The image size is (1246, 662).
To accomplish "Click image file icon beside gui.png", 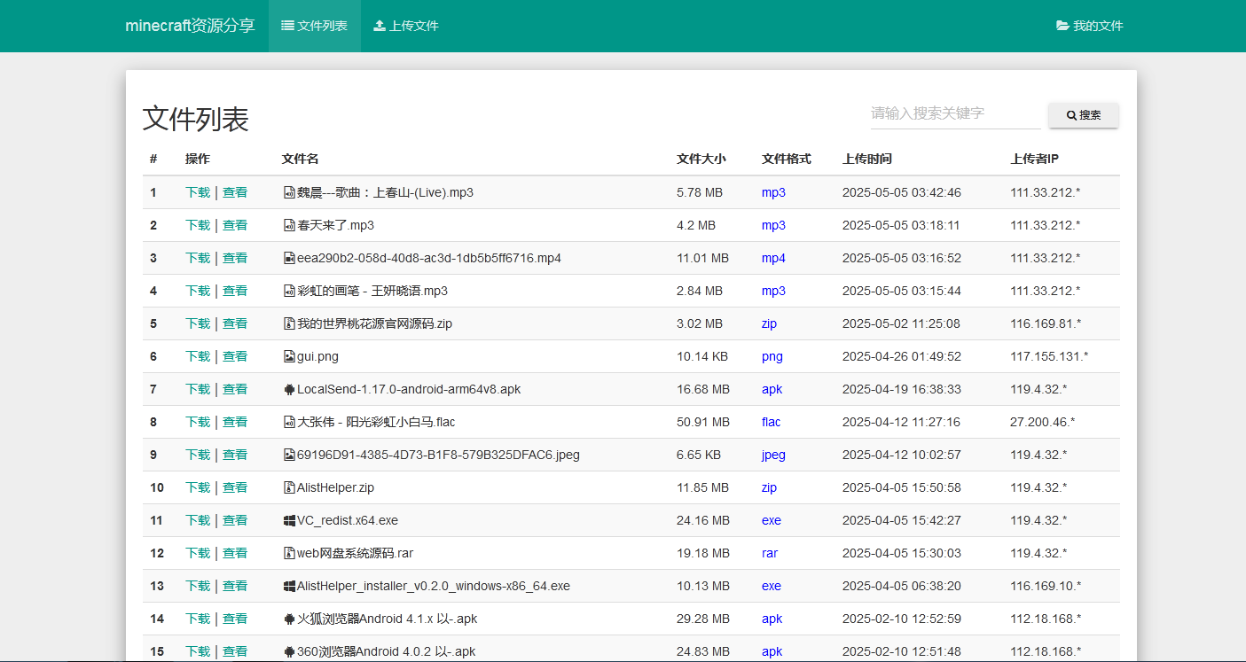I will (288, 356).
